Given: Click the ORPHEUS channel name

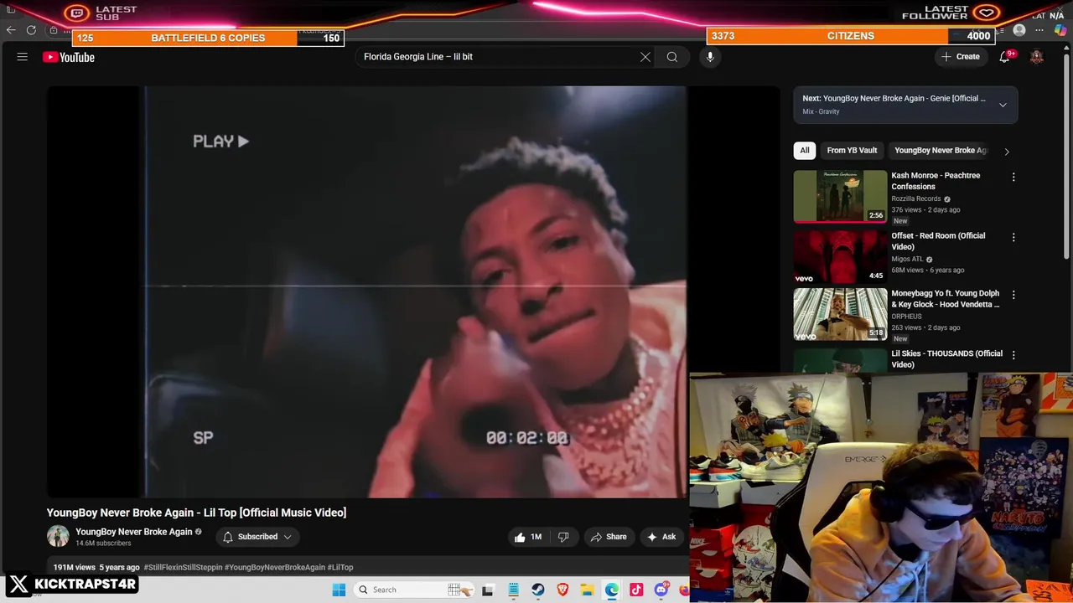Looking at the screenshot, I should [x=906, y=317].
